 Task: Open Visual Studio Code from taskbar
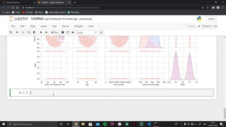(x=149, y=124)
